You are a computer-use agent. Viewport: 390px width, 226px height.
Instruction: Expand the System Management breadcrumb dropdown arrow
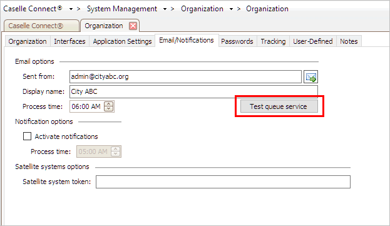[165, 9]
